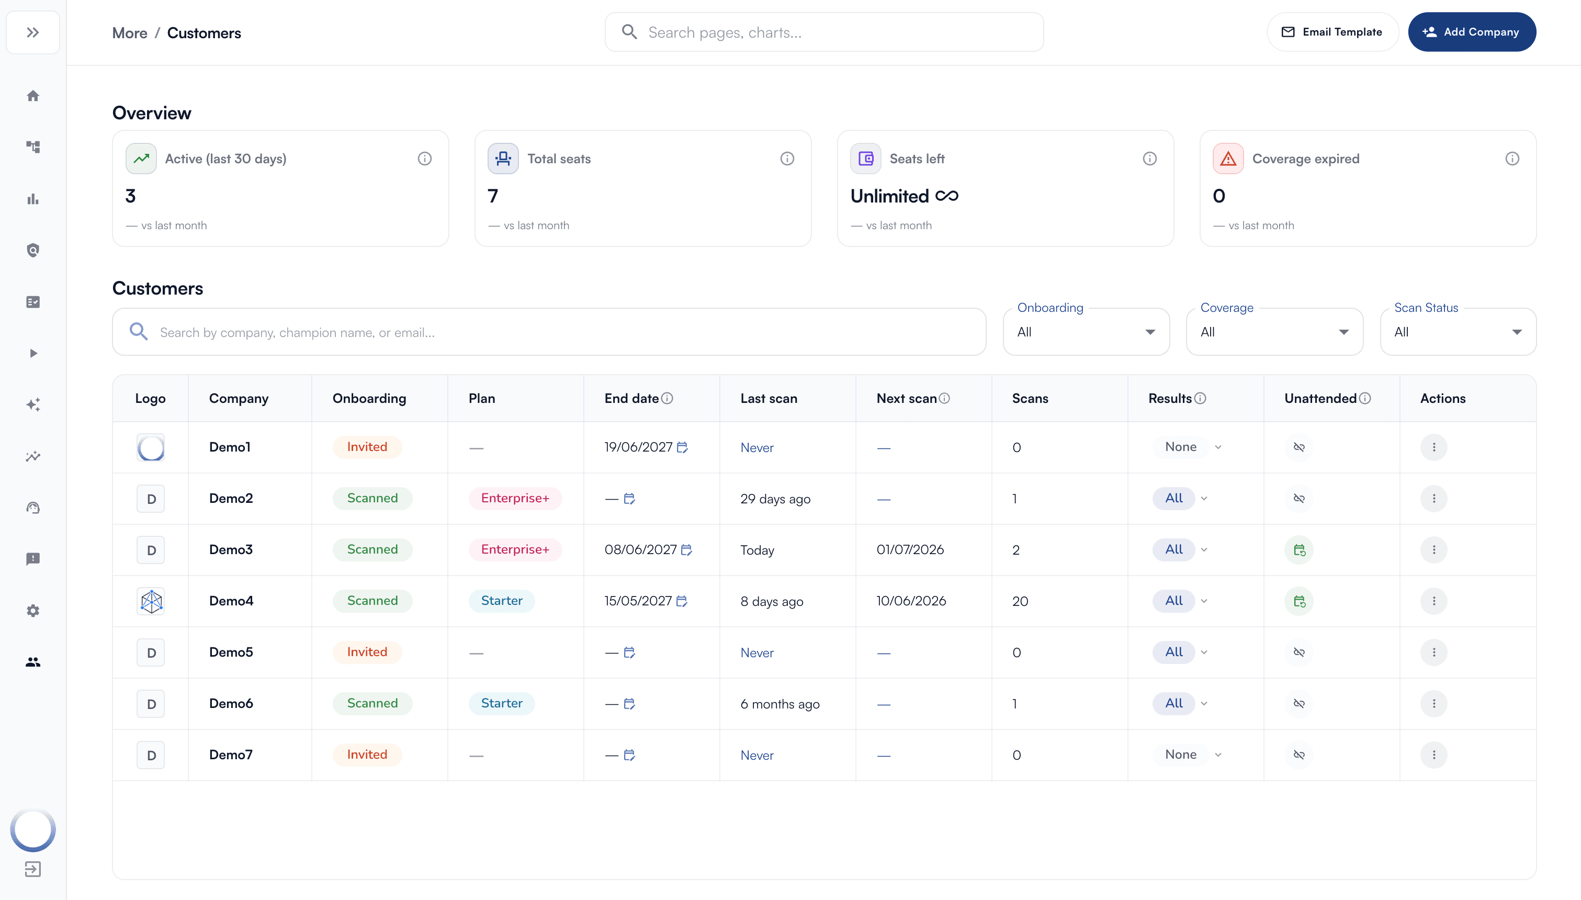Open the sparkles AI sidebar icon
Viewport: 1581px width, 900px height.
[x=33, y=405]
